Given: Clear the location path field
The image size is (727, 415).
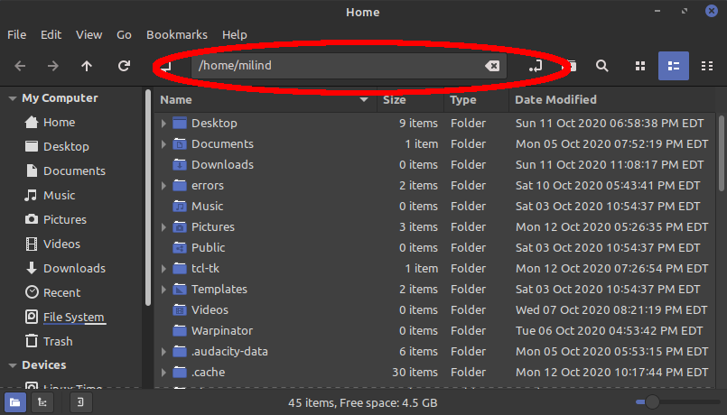Looking at the screenshot, I should (492, 66).
